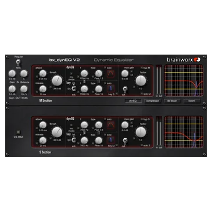
Task: Click the de-esser preset button
Action: pos(172,101)
